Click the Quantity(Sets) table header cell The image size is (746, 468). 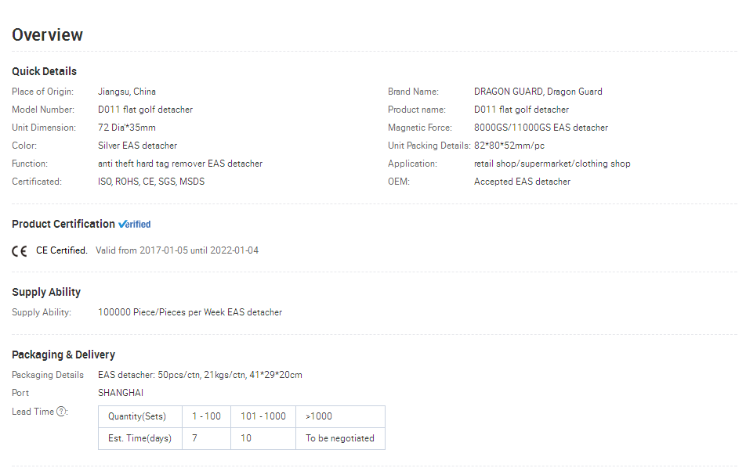pos(139,416)
